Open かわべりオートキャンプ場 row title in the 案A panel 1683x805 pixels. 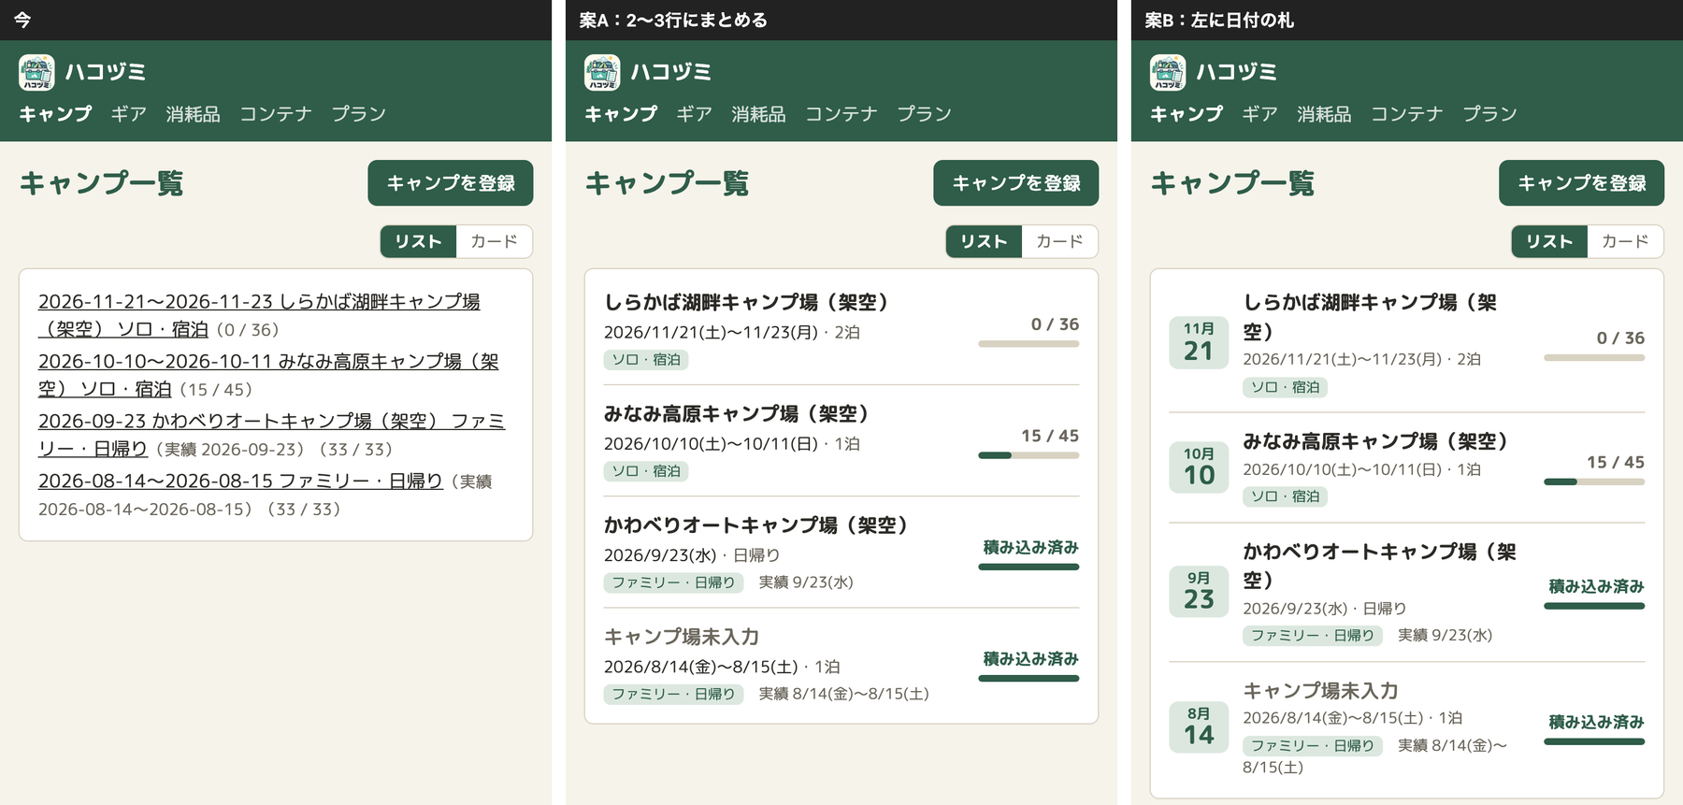point(756,525)
